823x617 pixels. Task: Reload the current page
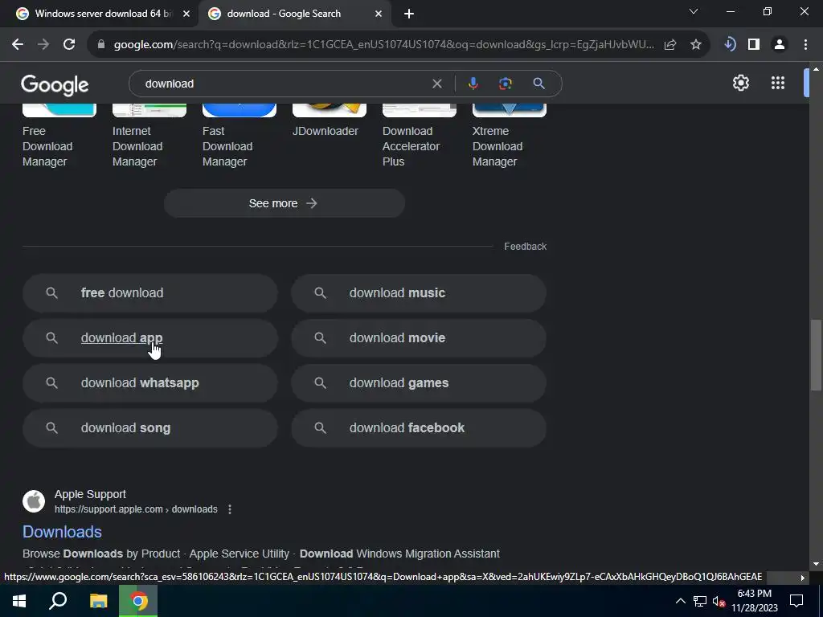69,45
